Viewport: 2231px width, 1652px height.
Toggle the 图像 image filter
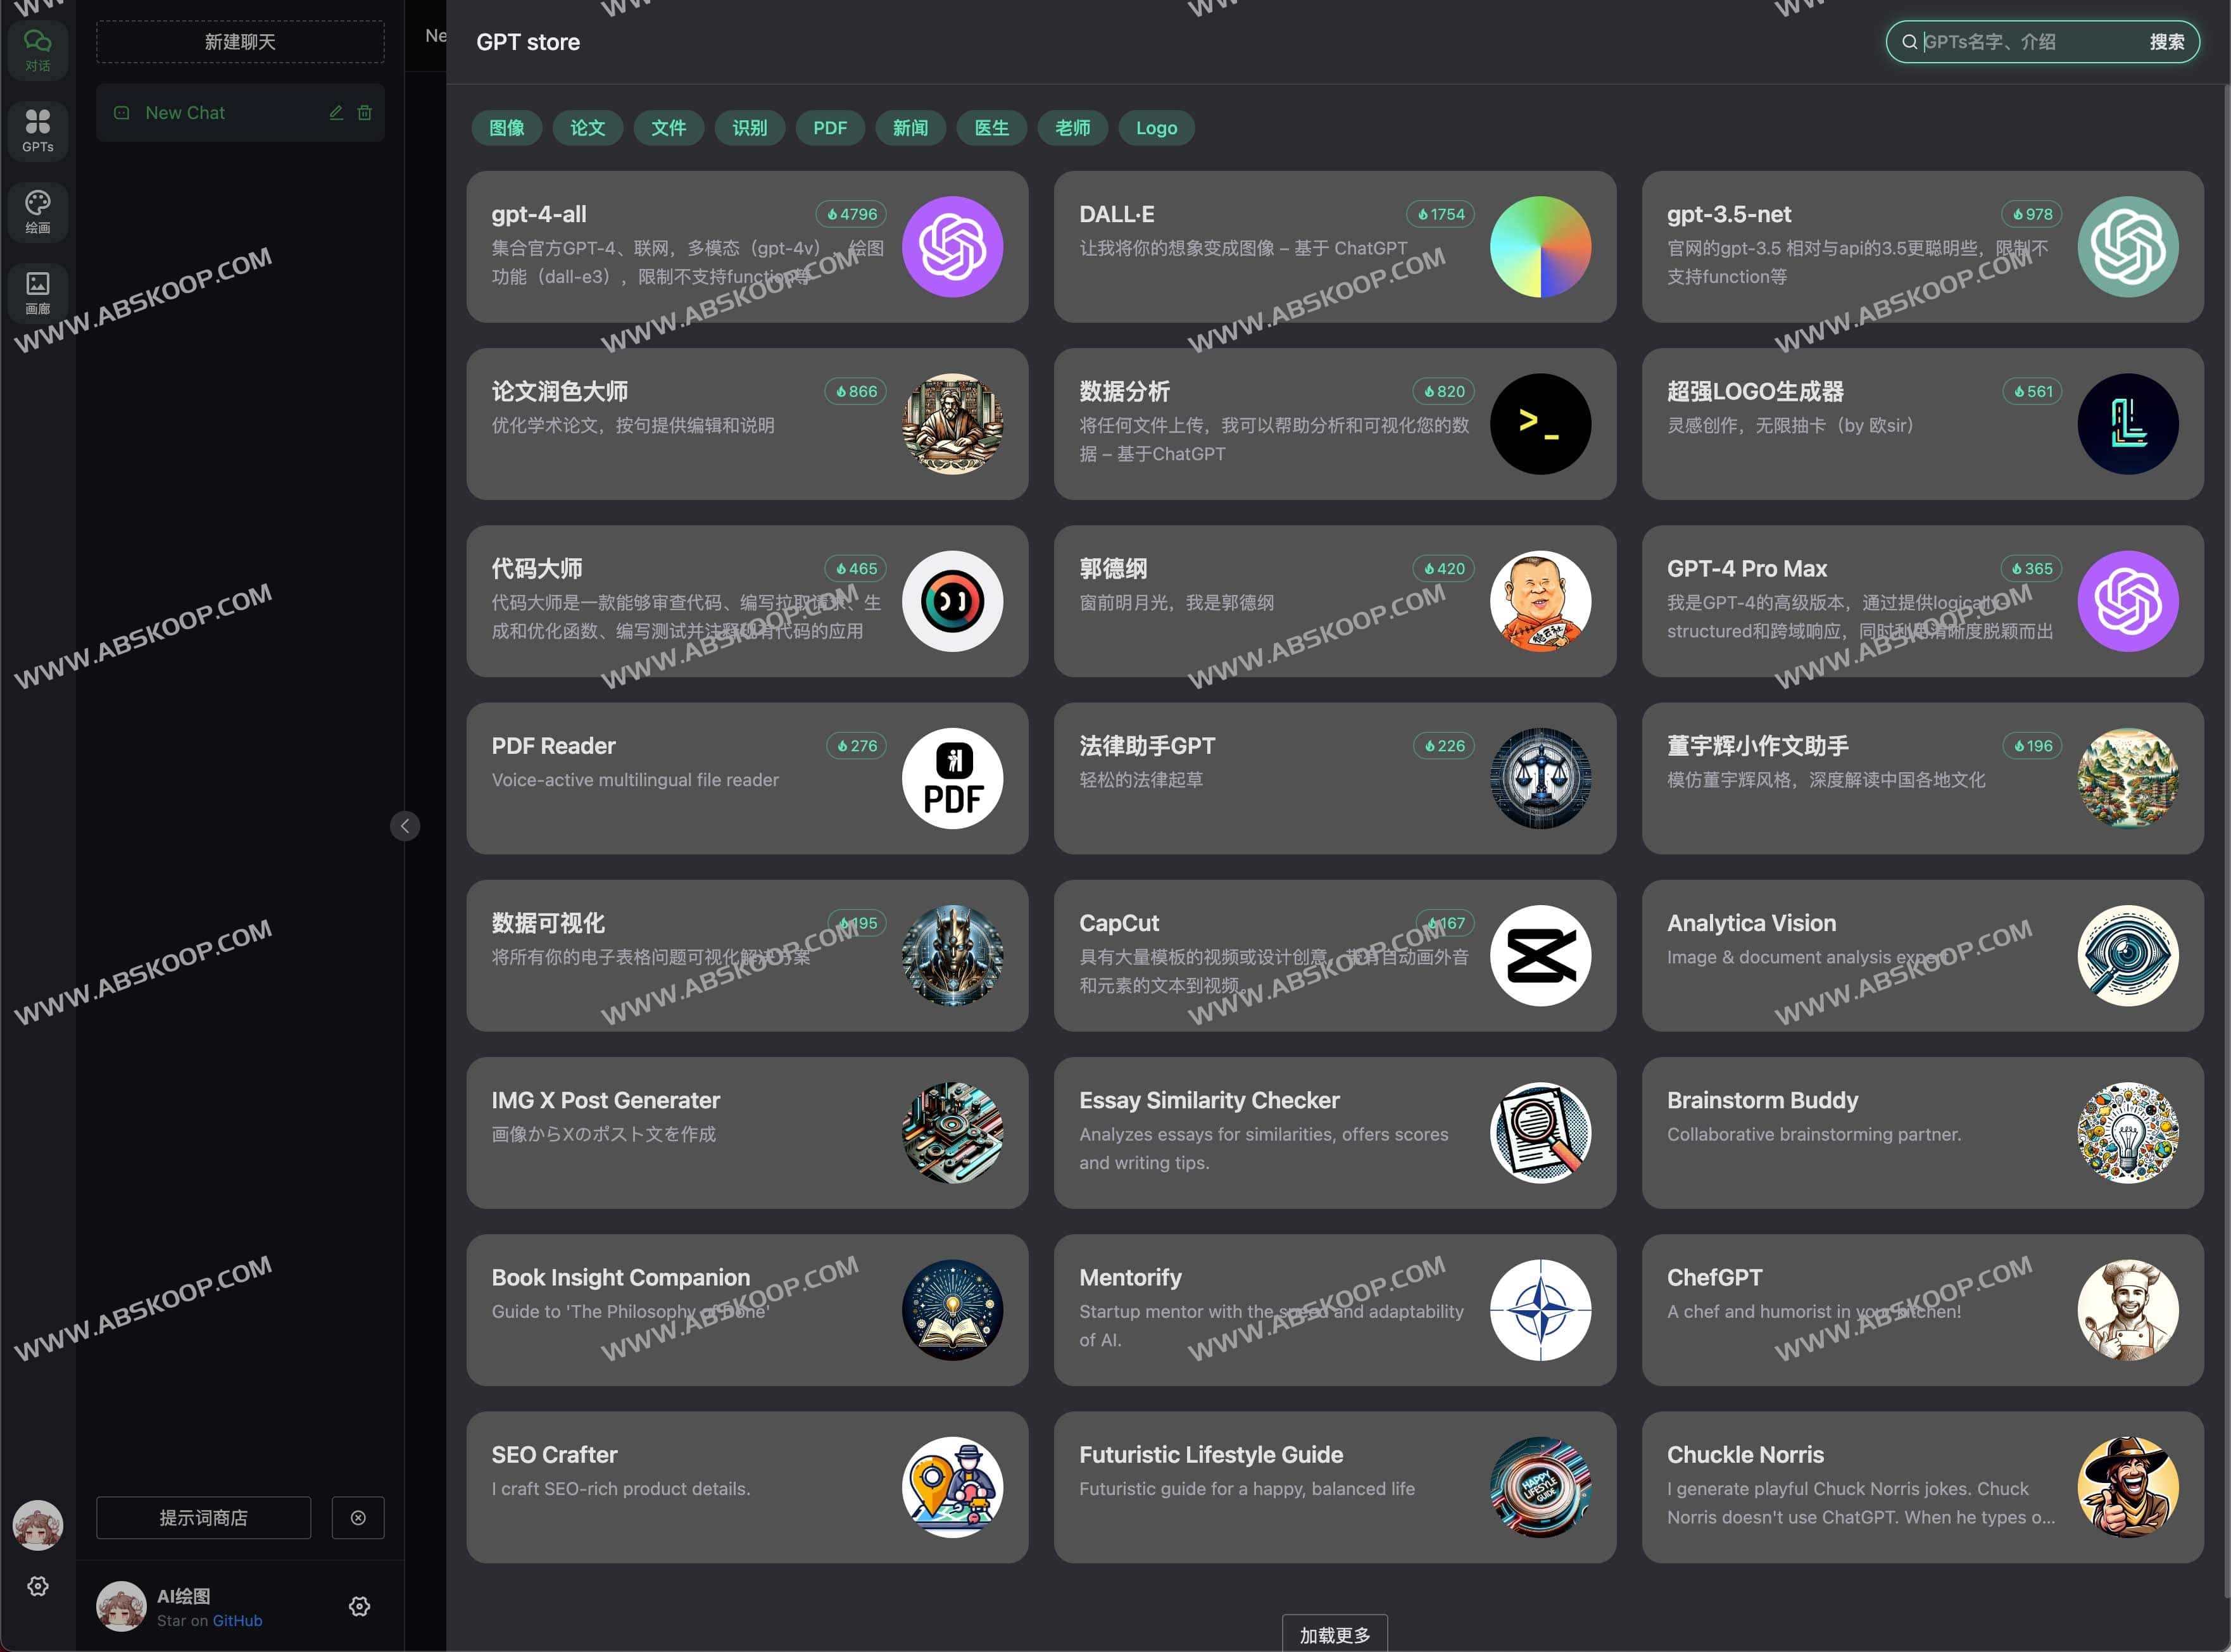click(x=507, y=128)
